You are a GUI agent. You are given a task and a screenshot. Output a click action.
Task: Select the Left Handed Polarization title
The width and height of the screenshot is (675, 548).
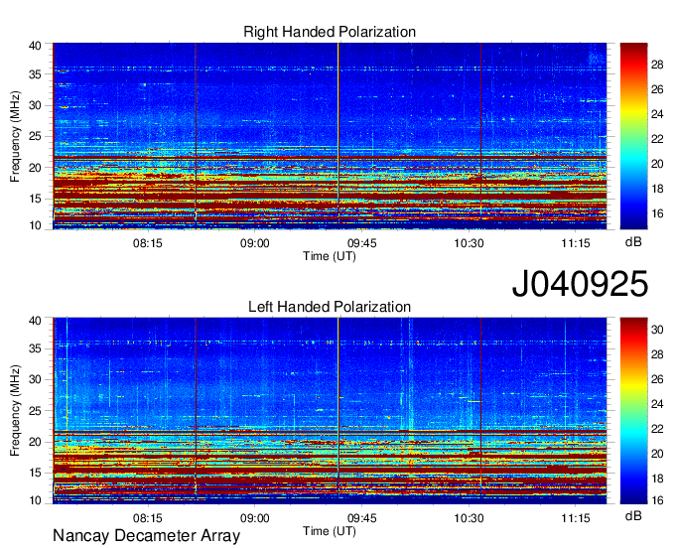[x=330, y=307]
